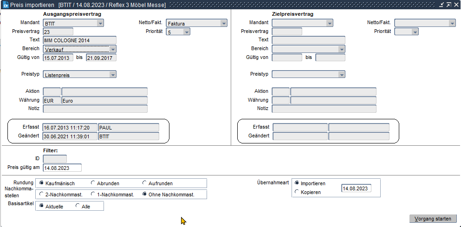Select Aufrunden rounding mode
Screen dimensions: 461x227
[x=145, y=183]
